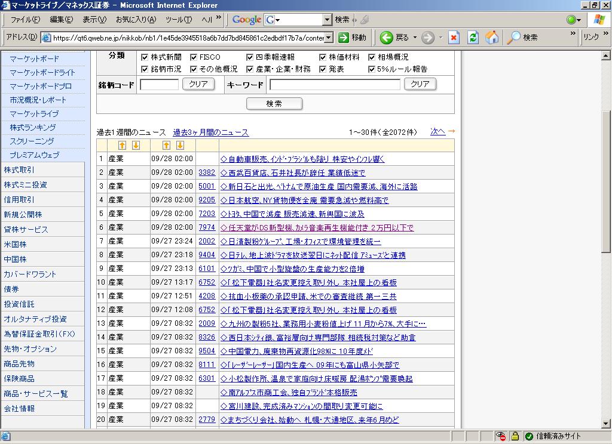Toggle the 相場概況 checkbox
Image resolution: width=612 pixels, height=444 pixels.
372,57
